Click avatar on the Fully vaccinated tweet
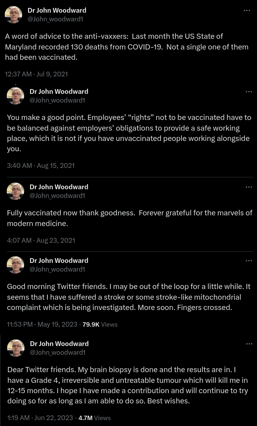This screenshot has width=257, height=426. point(15,191)
